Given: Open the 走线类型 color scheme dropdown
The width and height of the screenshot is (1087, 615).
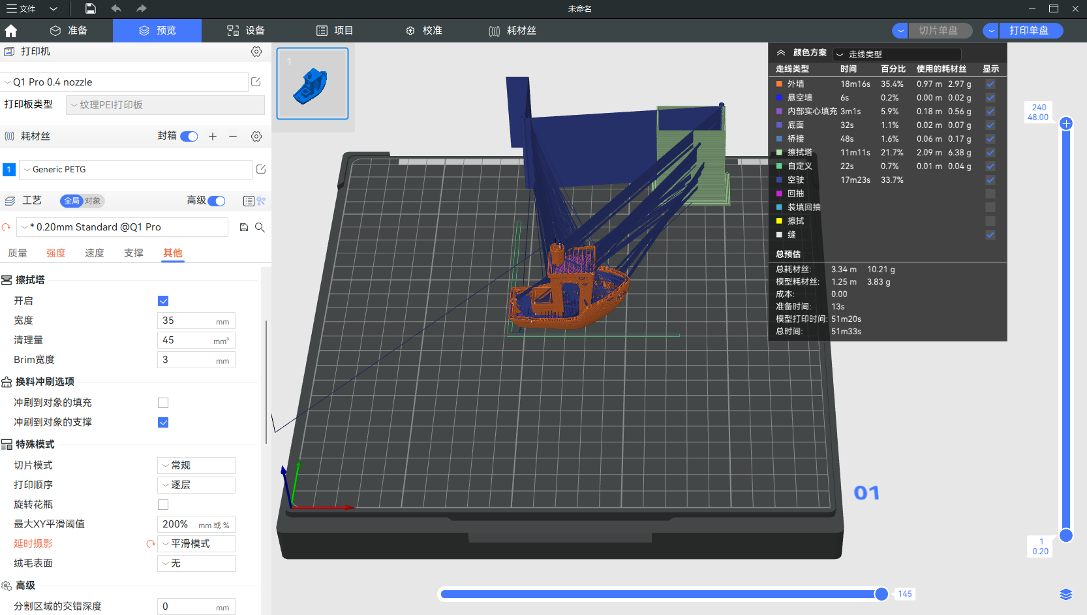Looking at the screenshot, I should pyautogui.click(x=897, y=54).
